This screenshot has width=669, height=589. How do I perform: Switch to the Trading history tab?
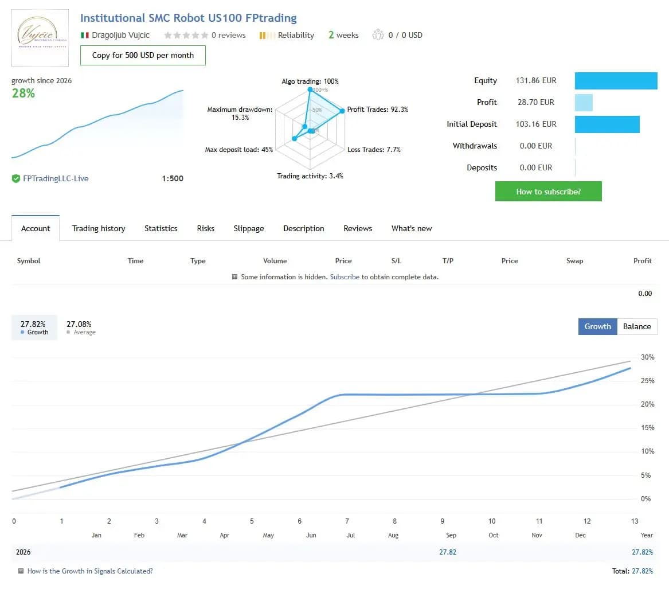(99, 228)
